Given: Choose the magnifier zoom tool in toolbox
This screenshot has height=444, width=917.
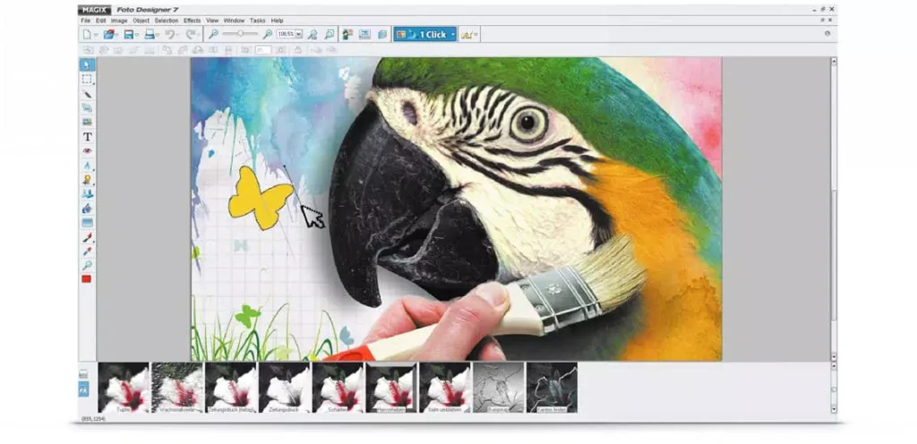Looking at the screenshot, I should (87, 265).
